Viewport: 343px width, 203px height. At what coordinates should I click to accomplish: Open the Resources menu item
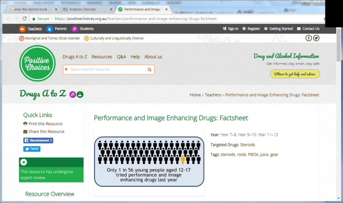tap(102, 57)
